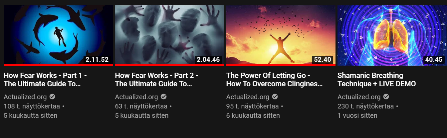Open title Shamanic Breathing Technique + LIVE DEMO

377,80
